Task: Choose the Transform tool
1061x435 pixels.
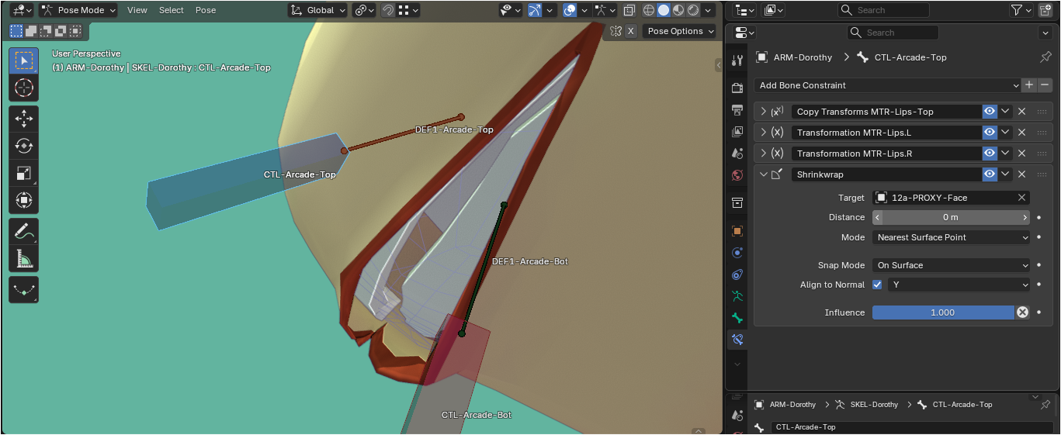Action: tap(23, 200)
